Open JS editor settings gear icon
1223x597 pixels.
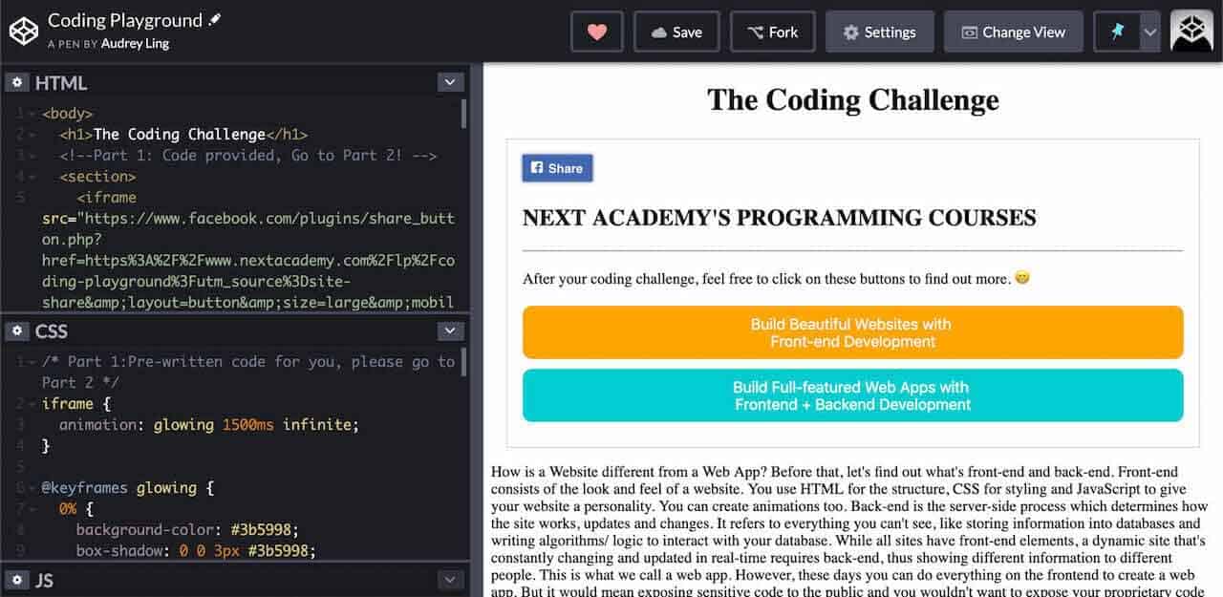[x=16, y=580]
